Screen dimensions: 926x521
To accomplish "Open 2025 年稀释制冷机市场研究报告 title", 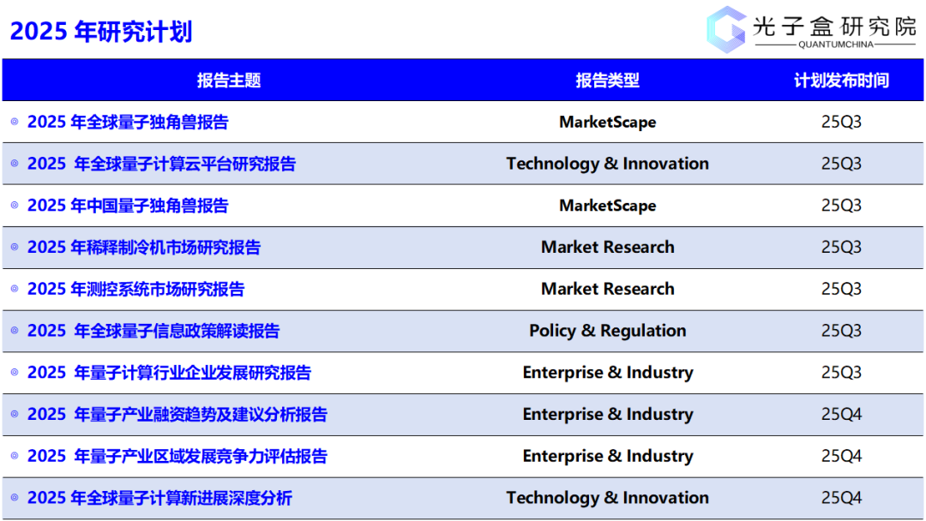I will tap(143, 248).
